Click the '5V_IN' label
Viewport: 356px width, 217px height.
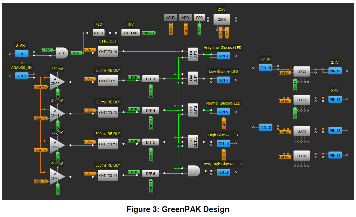pos(265,59)
